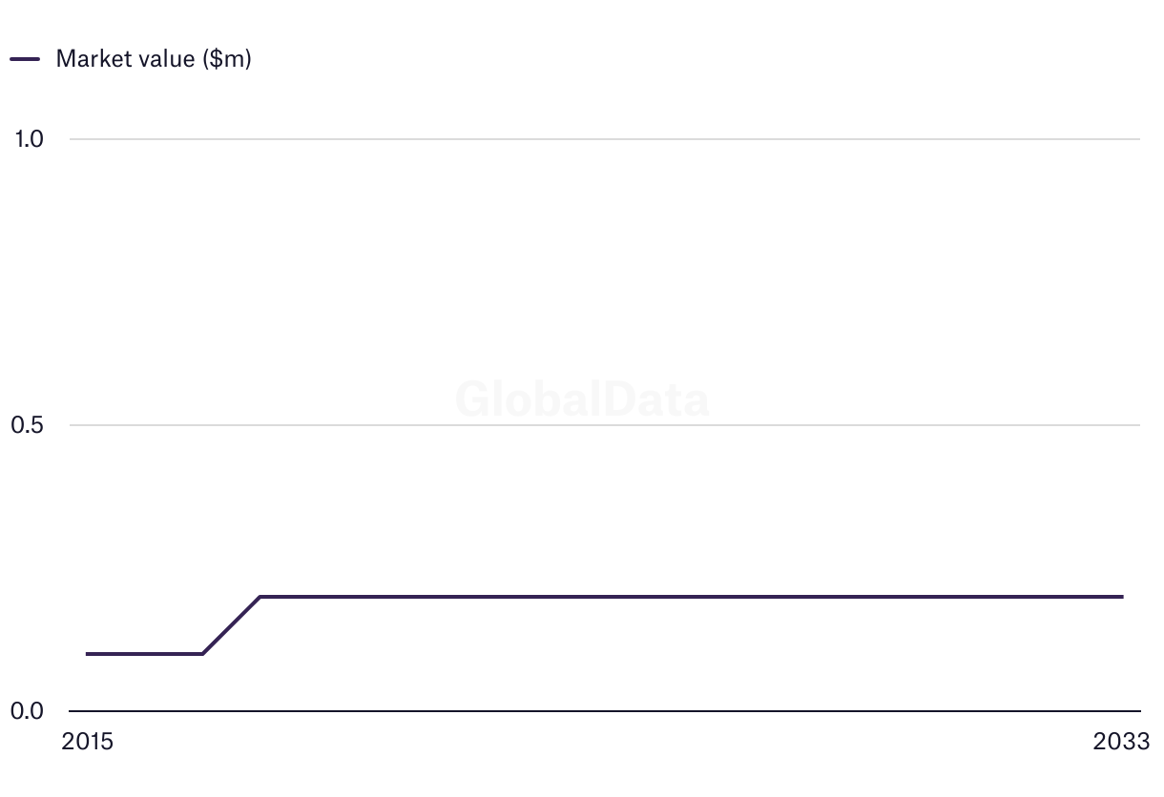Toggle the Market value ($m) legend label
This screenshot has height=797, width=1164.
pyautogui.click(x=154, y=58)
